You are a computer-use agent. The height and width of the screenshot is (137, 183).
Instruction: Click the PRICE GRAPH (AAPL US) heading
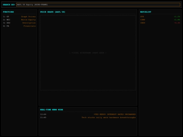pos(53,12)
